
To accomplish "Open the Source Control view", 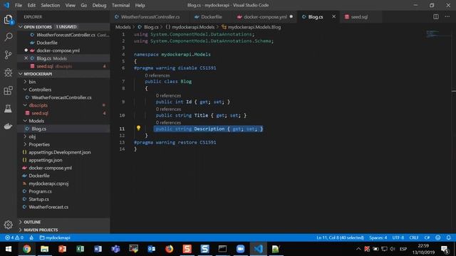I will coord(9,55).
